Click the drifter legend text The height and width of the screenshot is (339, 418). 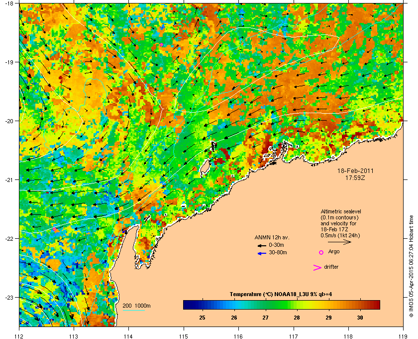click(331, 267)
